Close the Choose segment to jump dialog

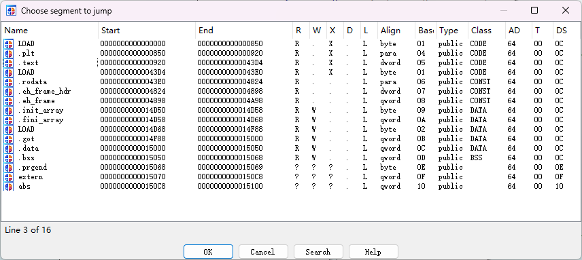point(565,10)
